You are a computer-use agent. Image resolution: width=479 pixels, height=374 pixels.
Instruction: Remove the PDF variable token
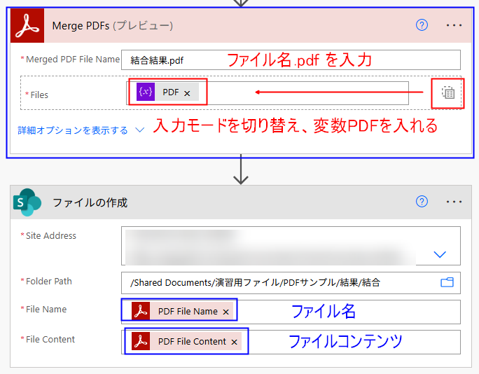(187, 93)
